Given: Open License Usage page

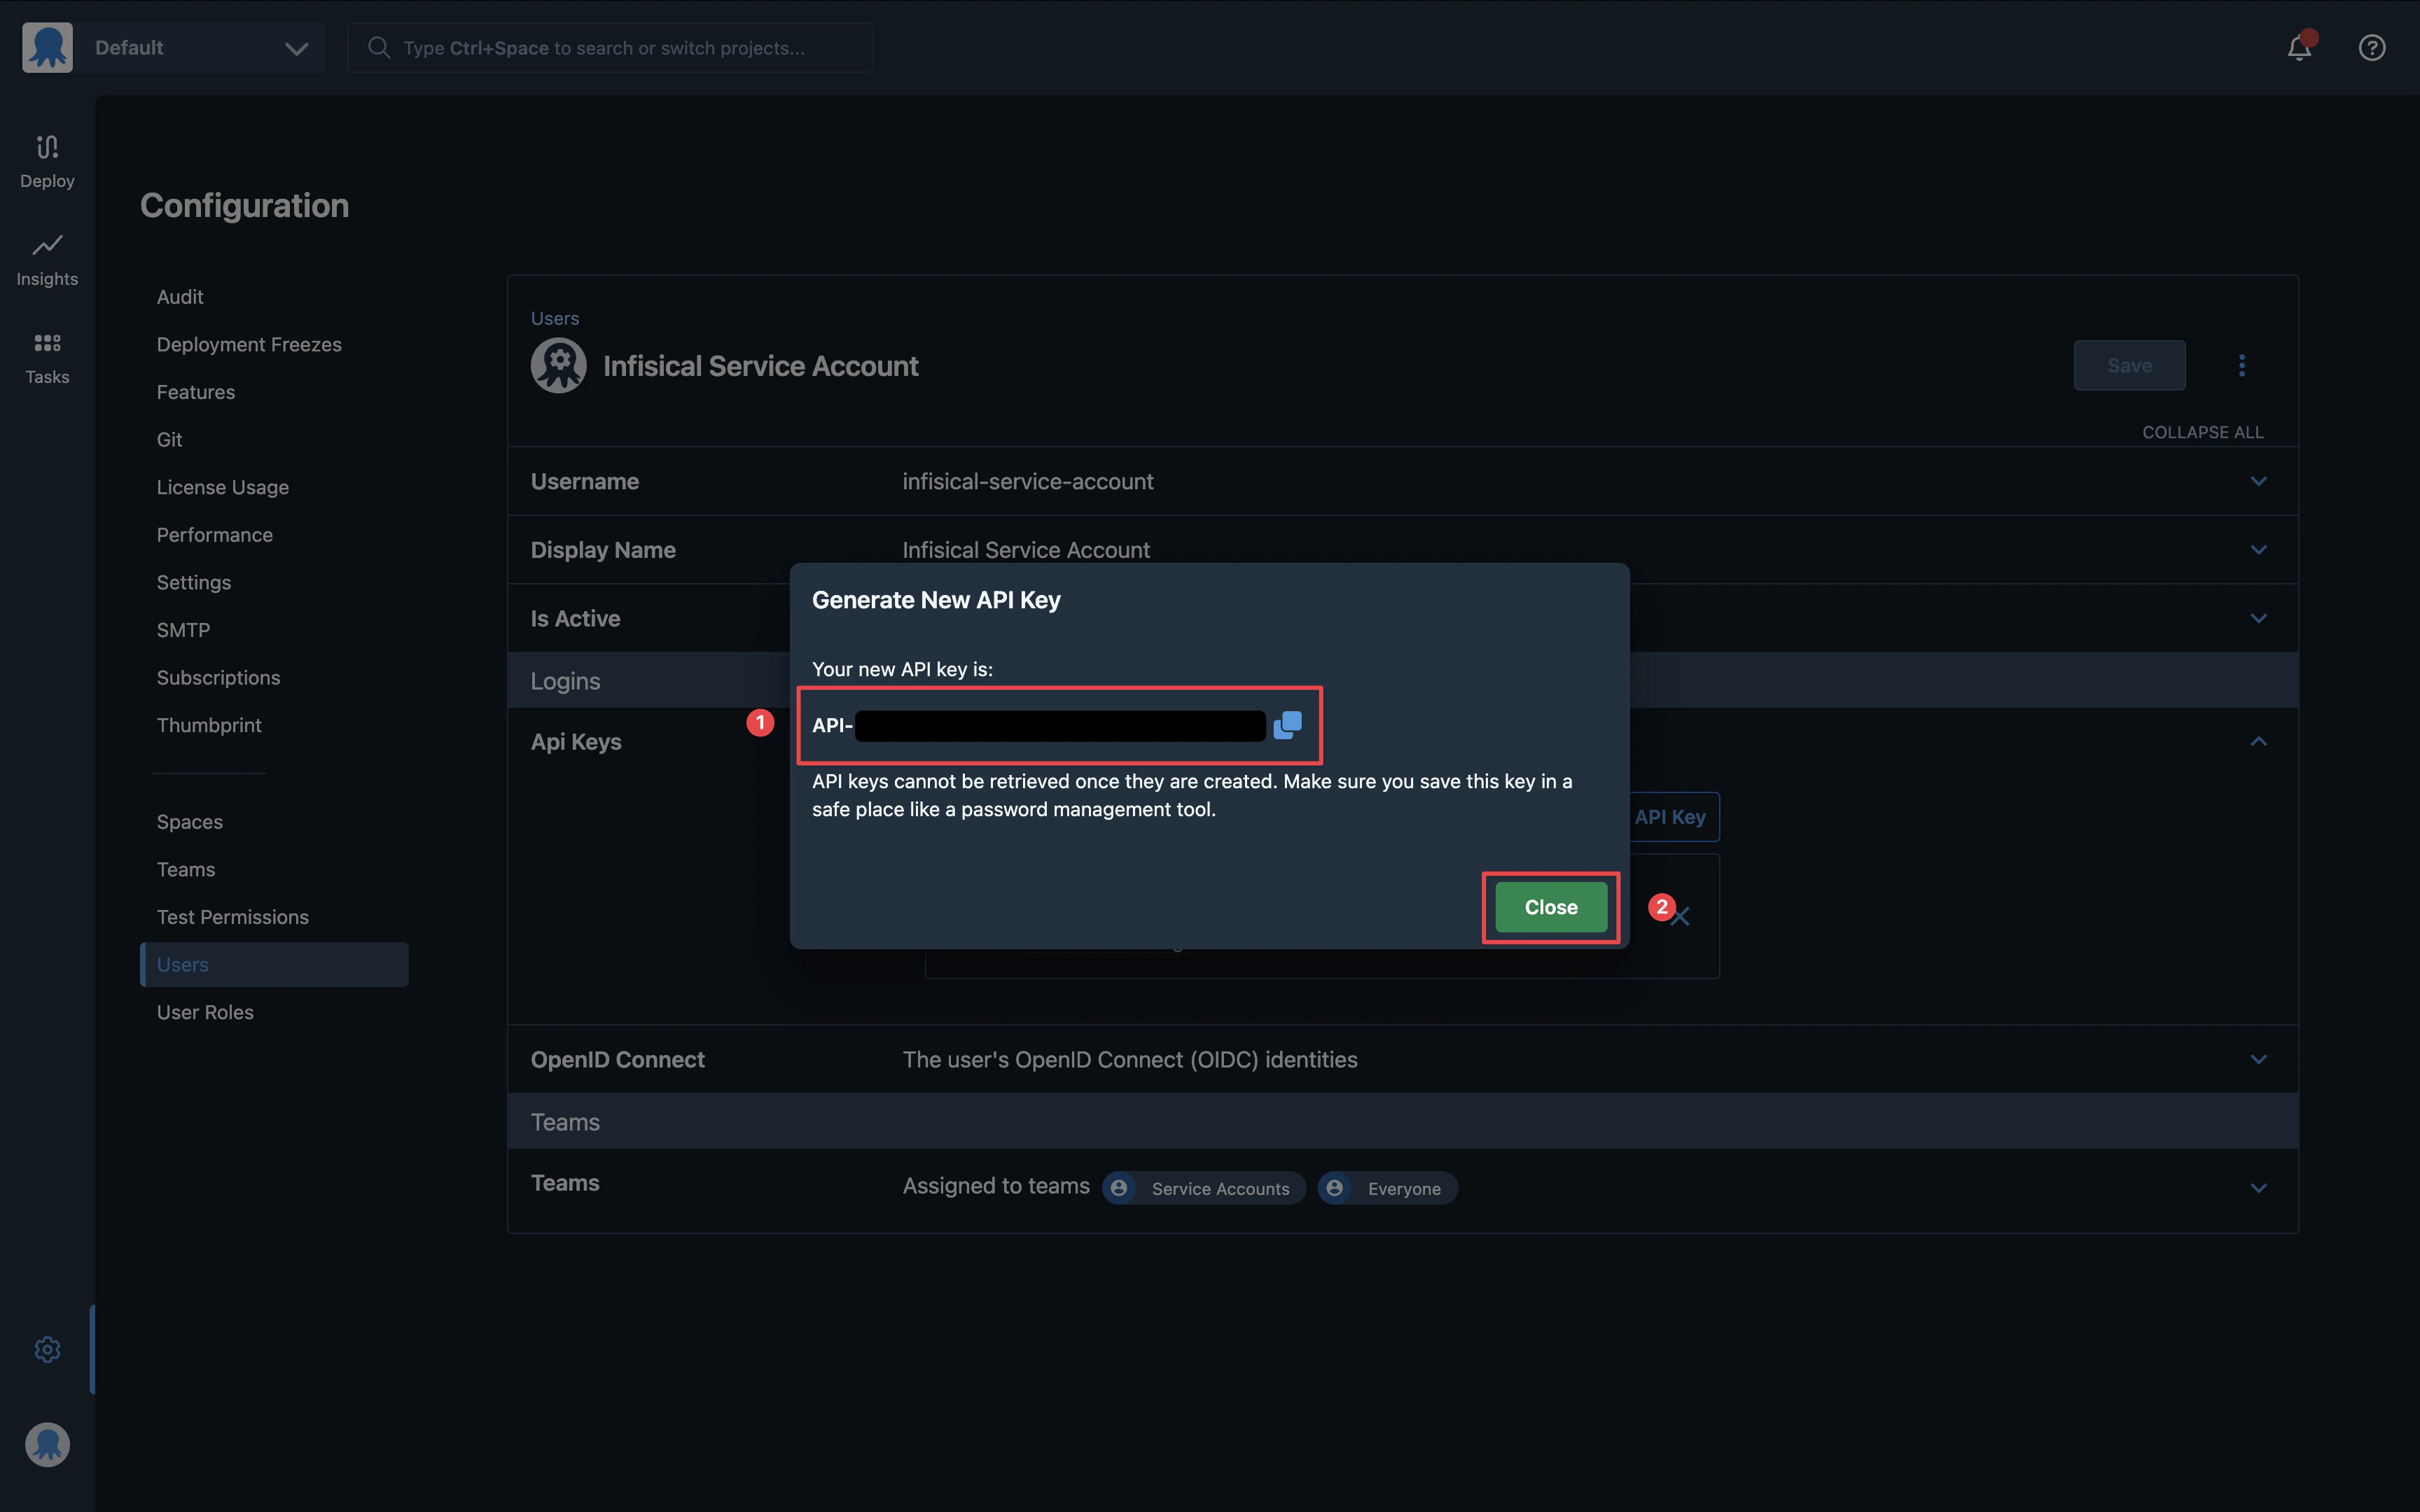Looking at the screenshot, I should click(222, 487).
